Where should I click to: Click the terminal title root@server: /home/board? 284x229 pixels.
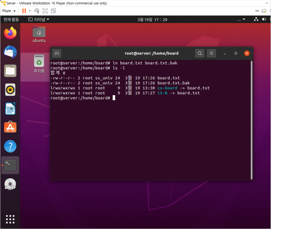pyautogui.click(x=152, y=53)
